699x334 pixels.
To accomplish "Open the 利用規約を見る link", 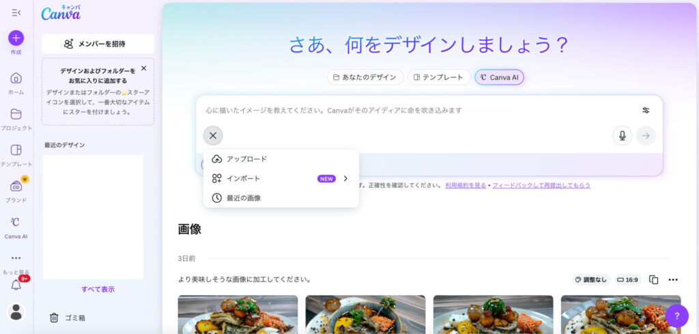I will (466, 185).
